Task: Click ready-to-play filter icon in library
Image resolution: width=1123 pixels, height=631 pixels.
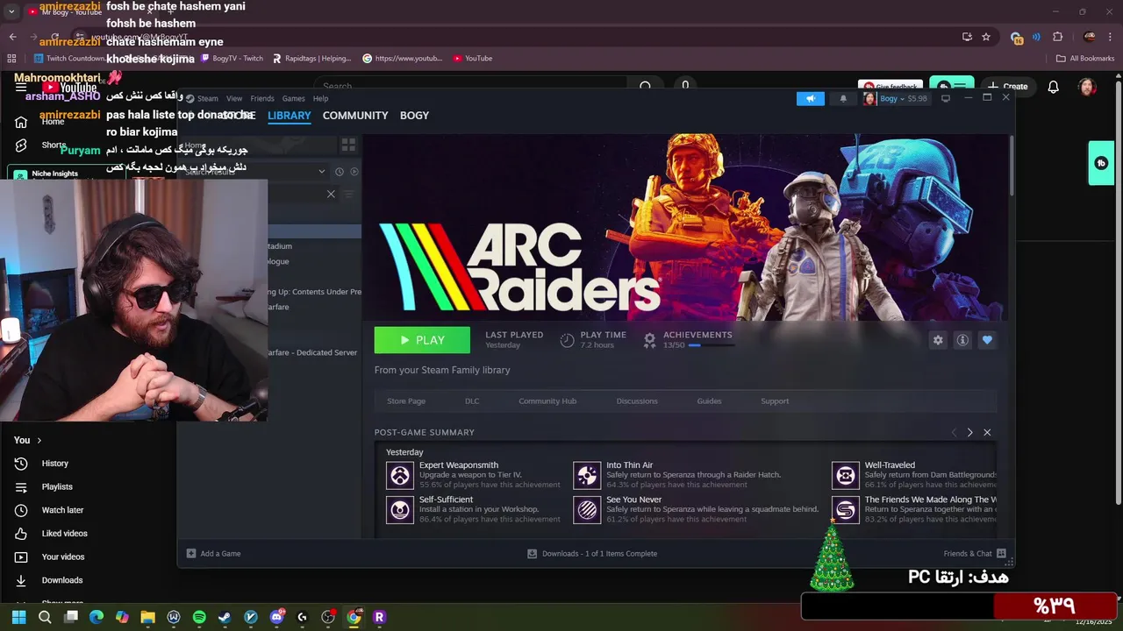Action: pyautogui.click(x=354, y=172)
